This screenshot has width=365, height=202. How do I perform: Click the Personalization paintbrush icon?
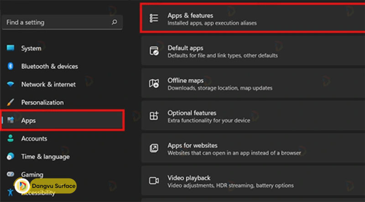click(10, 102)
